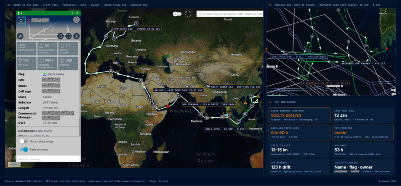Click the Write a comment field
Viewport: 401px width, 186px height.
(x=48, y=159)
